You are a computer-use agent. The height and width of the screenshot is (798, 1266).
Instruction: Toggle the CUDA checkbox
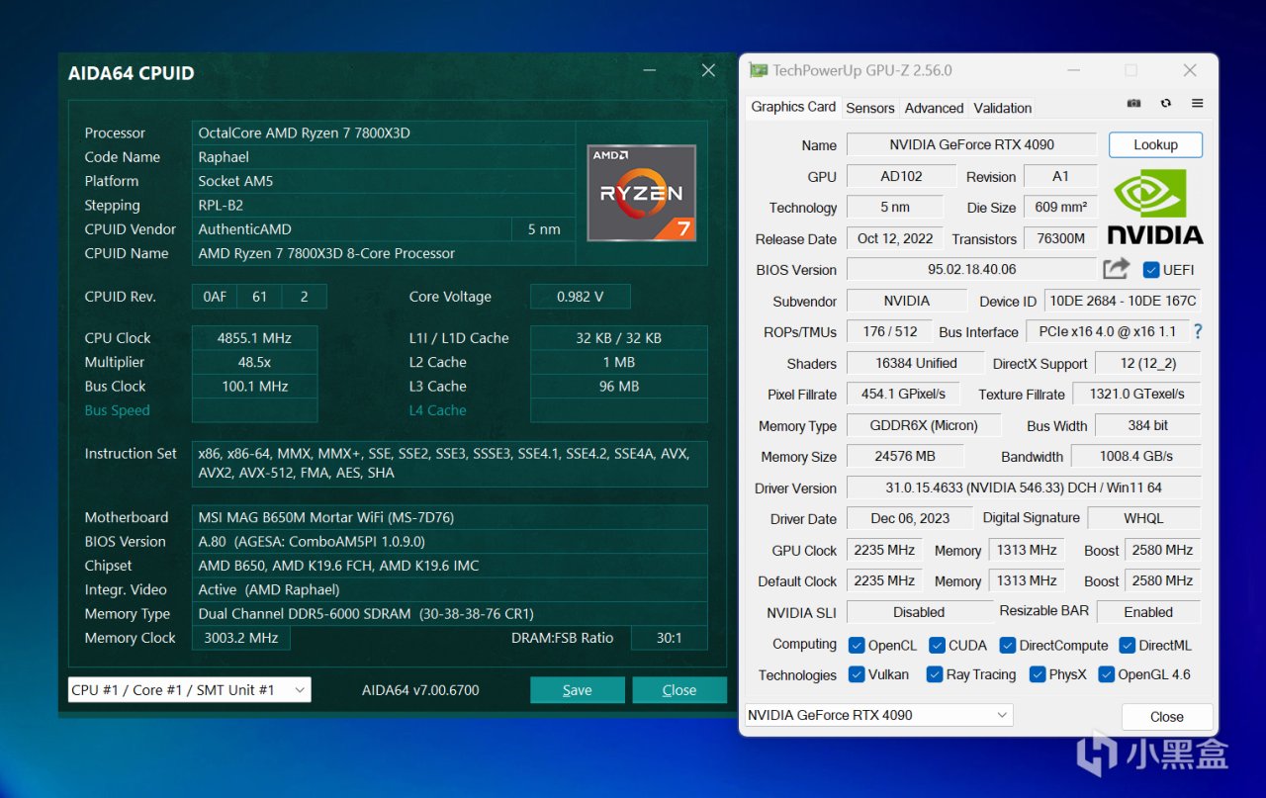pos(937,645)
